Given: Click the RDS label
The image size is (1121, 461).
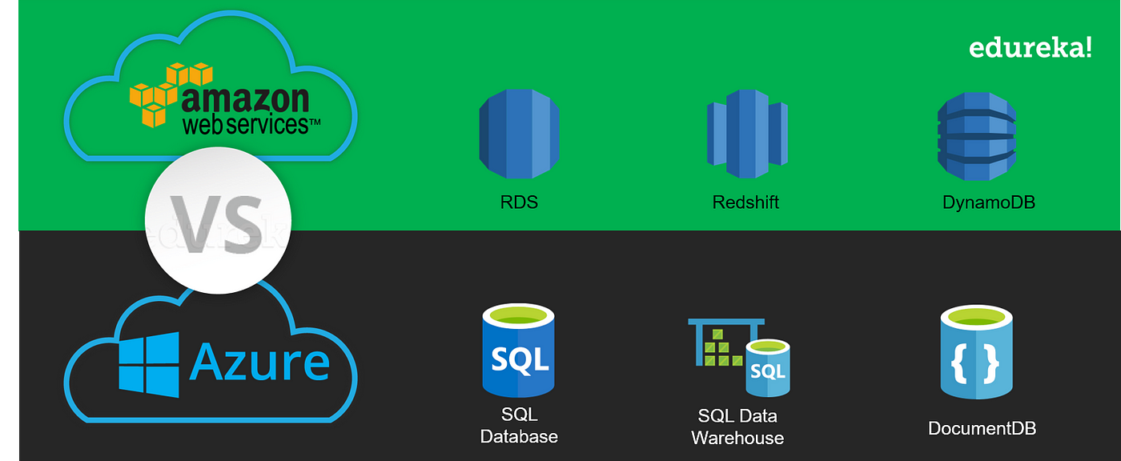Looking at the screenshot, I should click(519, 202).
